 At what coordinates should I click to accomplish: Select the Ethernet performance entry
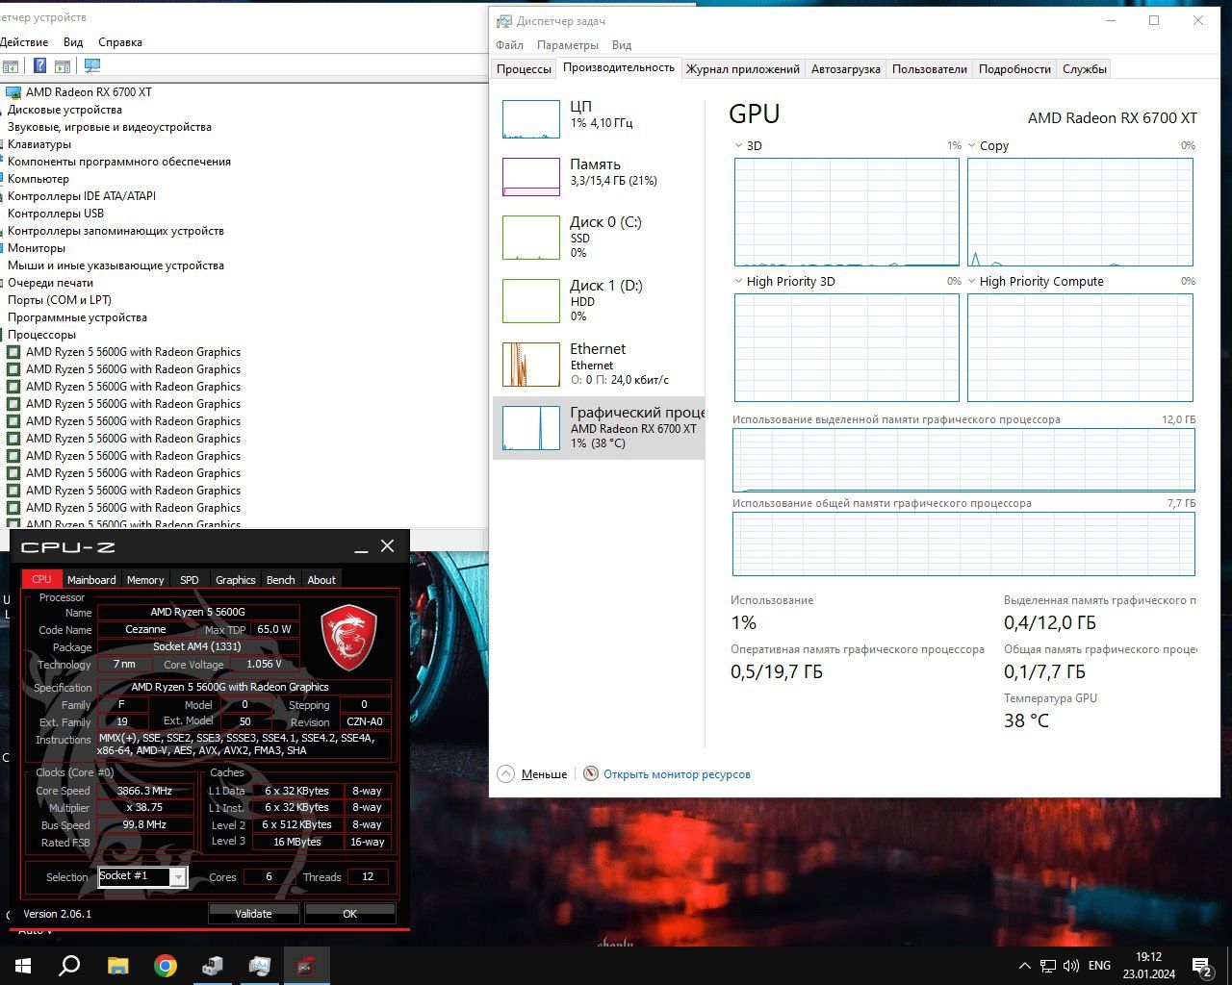coord(598,363)
